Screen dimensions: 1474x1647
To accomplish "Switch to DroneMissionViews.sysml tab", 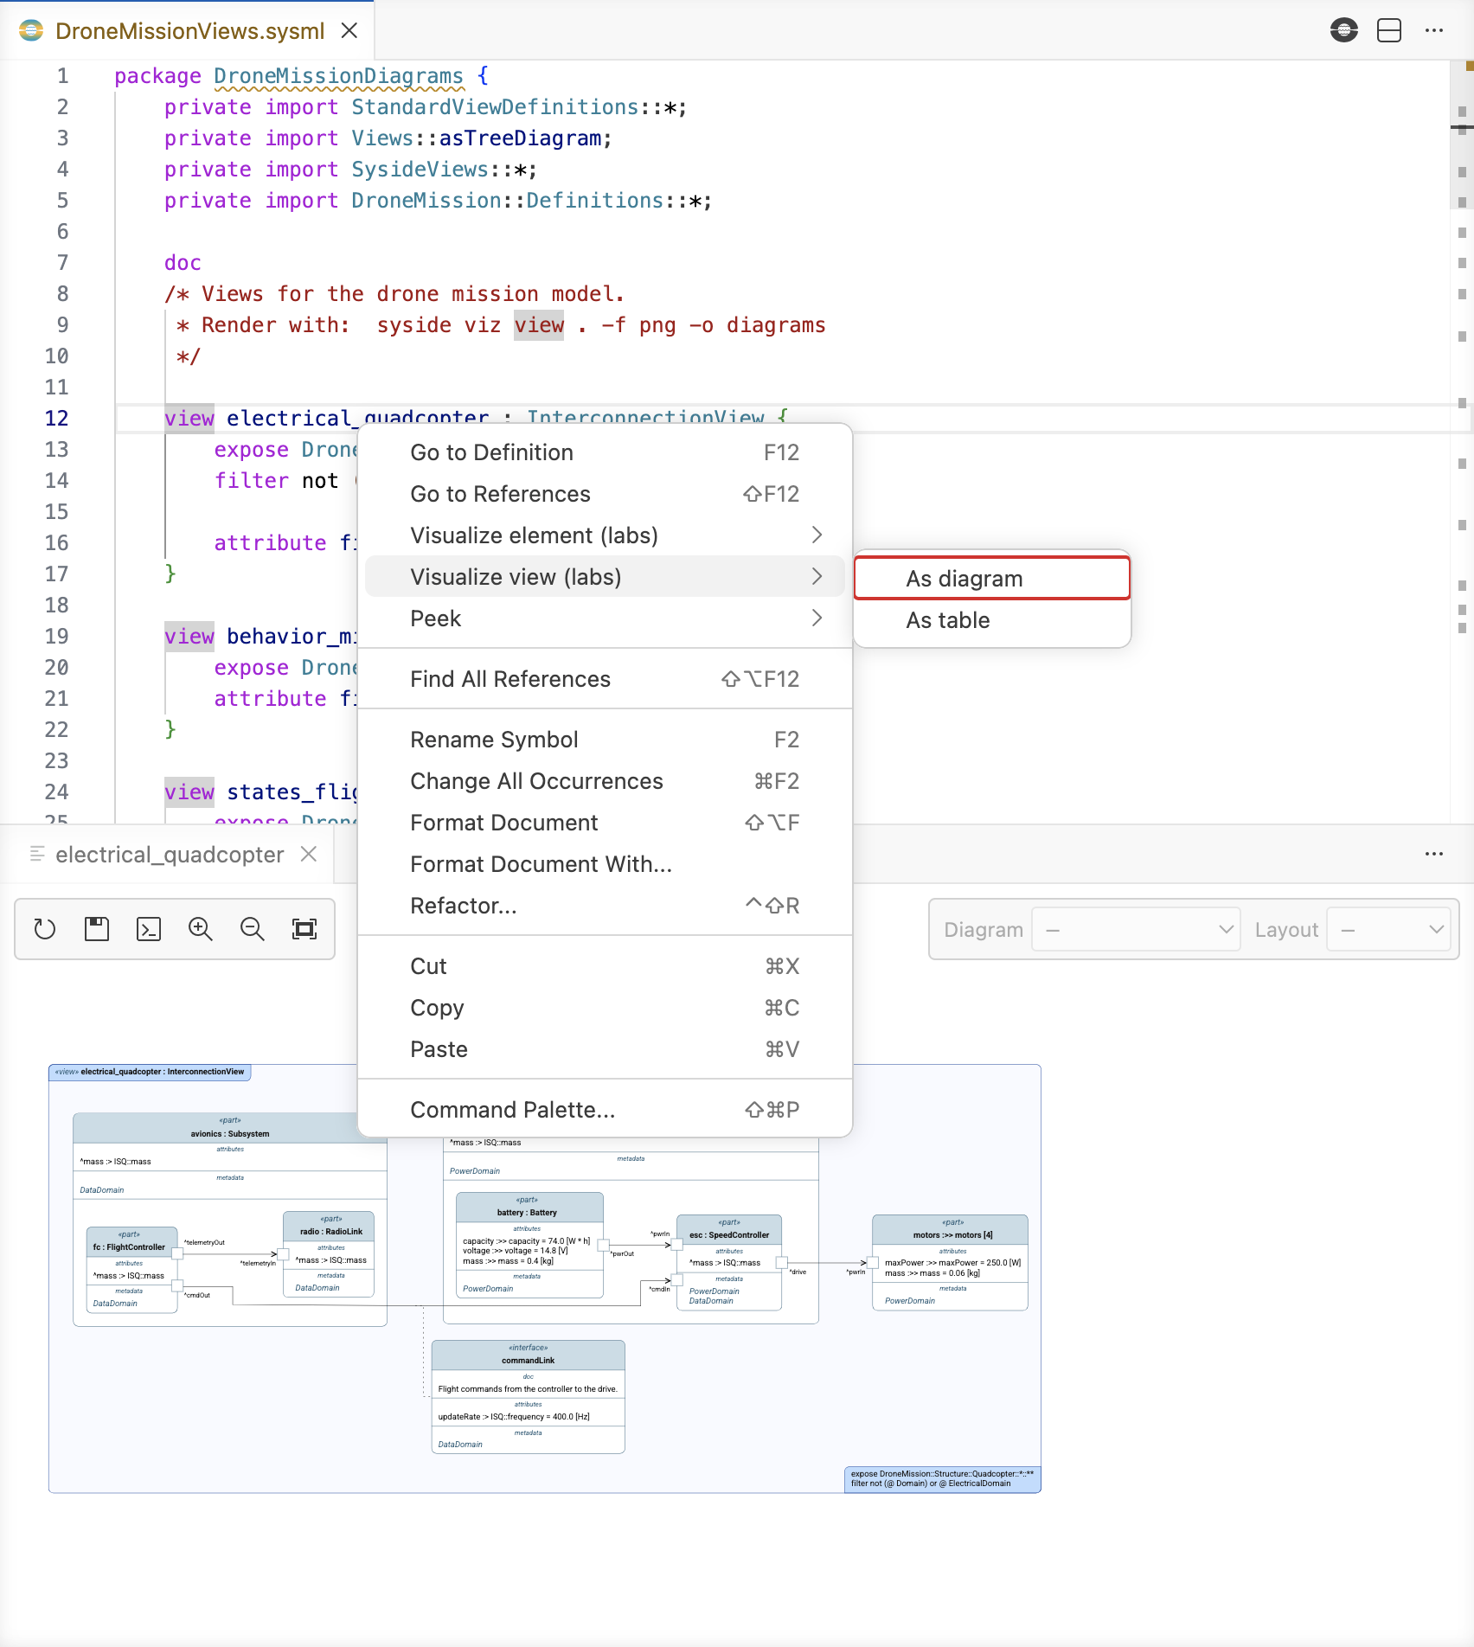I will click(x=189, y=30).
